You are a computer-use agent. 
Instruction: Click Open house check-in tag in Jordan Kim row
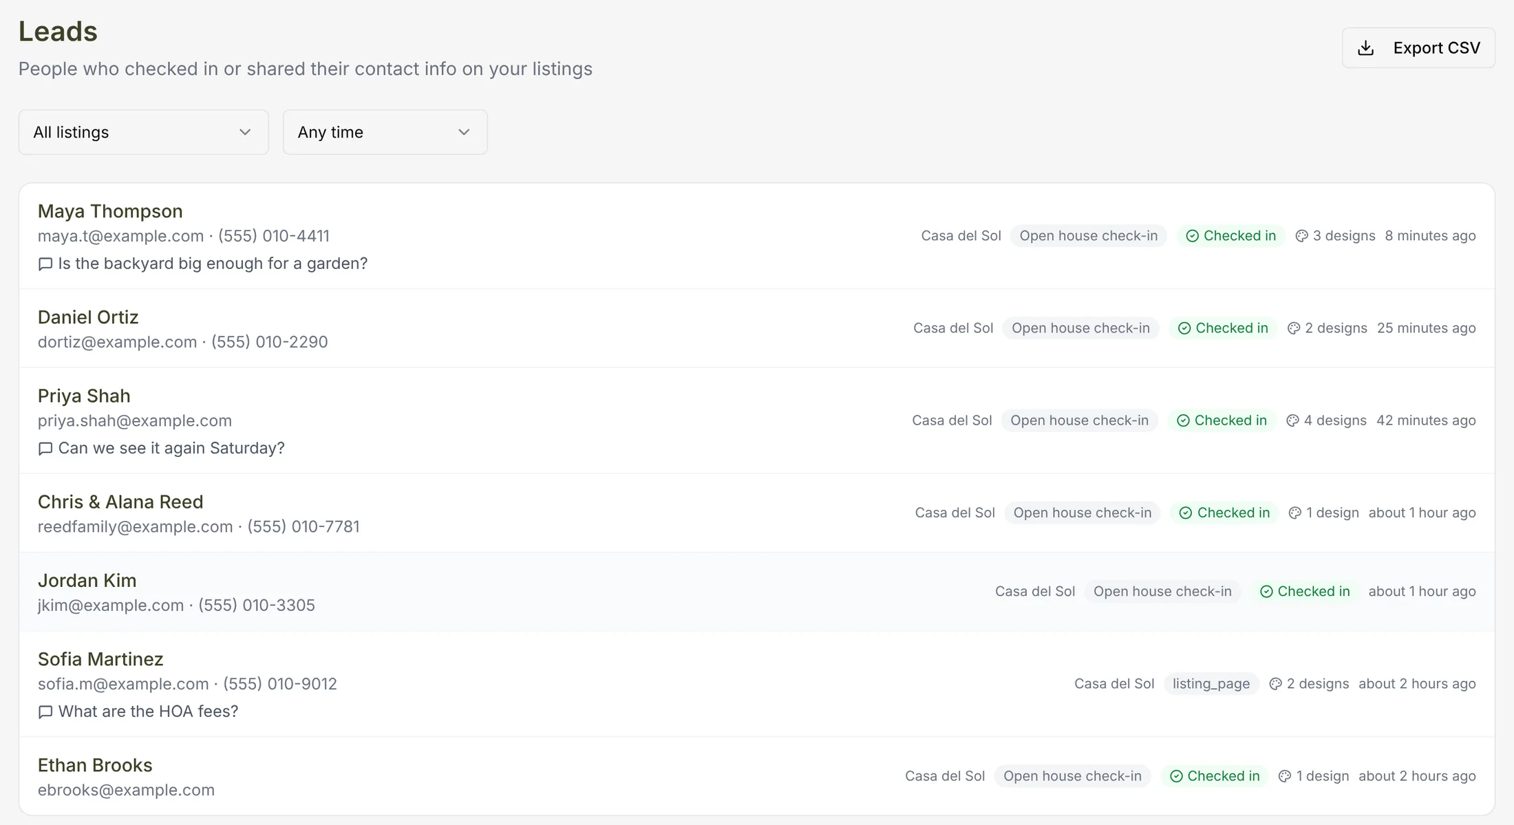pyautogui.click(x=1162, y=592)
